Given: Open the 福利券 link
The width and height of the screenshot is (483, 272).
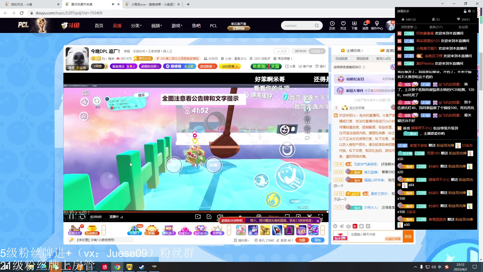Looking at the screenshot, I should coord(242,240).
